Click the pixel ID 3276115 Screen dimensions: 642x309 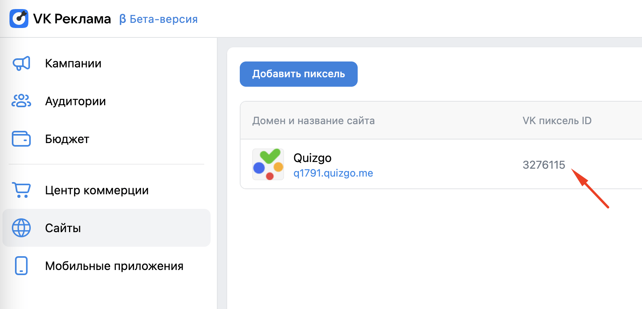click(x=544, y=165)
